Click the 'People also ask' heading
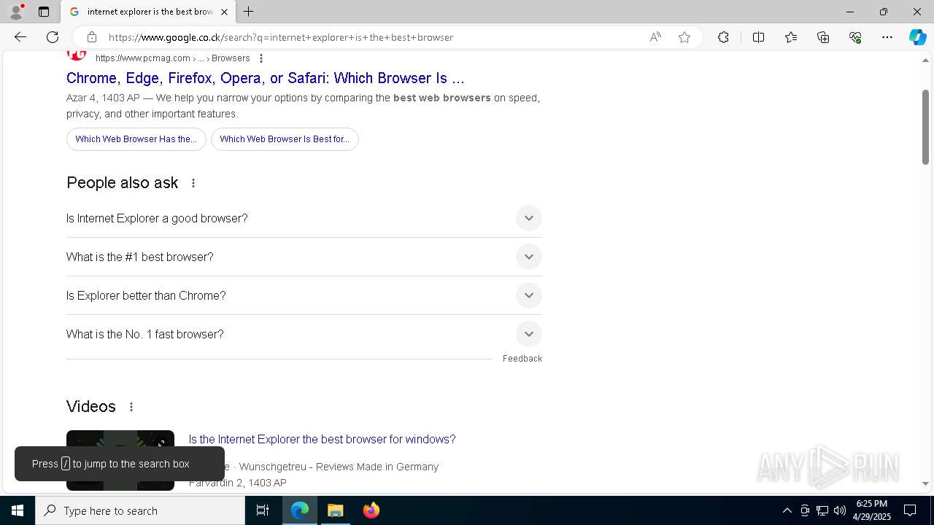The width and height of the screenshot is (934, 525). pos(123,183)
